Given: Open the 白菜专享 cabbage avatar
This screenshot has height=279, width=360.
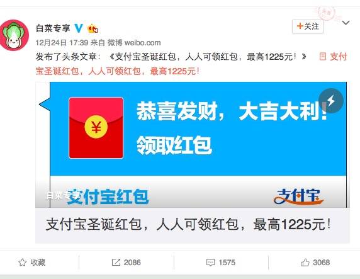Looking at the screenshot, I should 14,35.
